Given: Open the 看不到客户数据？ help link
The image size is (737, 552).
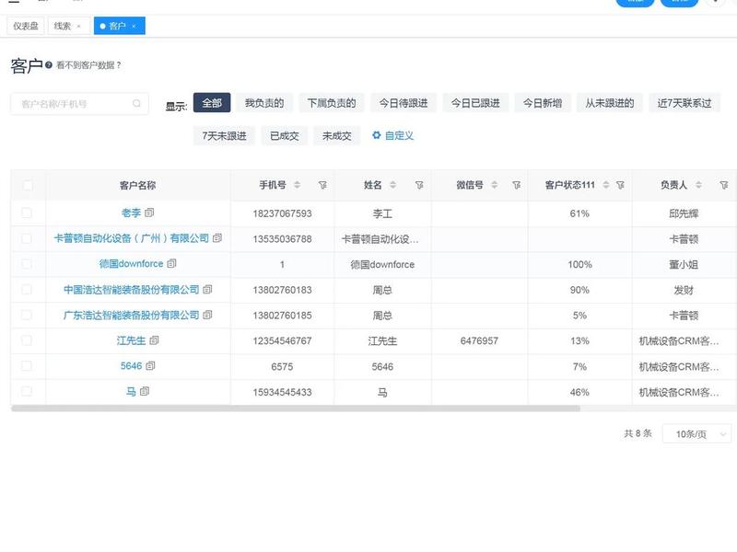Looking at the screenshot, I should point(88,65).
